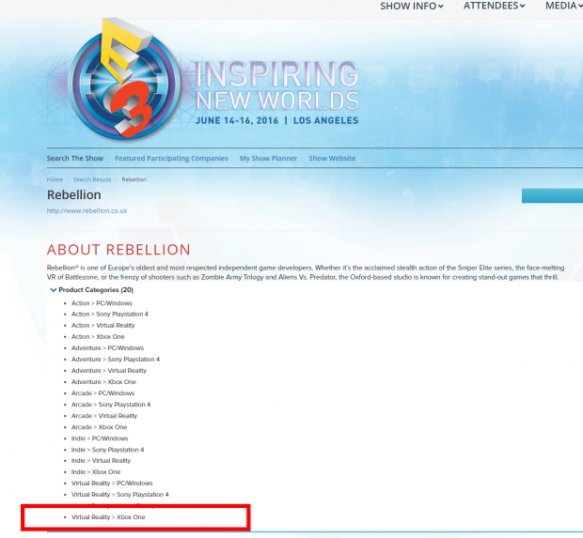Click the Inspiring New Worlds banner title
This screenshot has height=538, width=583.
[277, 86]
